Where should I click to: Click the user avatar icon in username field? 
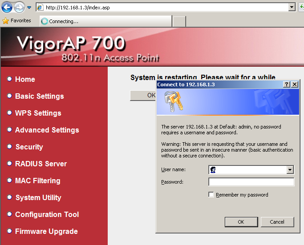coord(213,170)
